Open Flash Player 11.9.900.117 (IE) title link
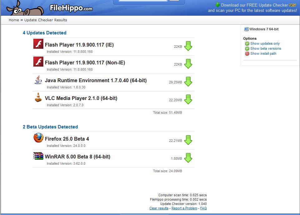 click(79, 45)
